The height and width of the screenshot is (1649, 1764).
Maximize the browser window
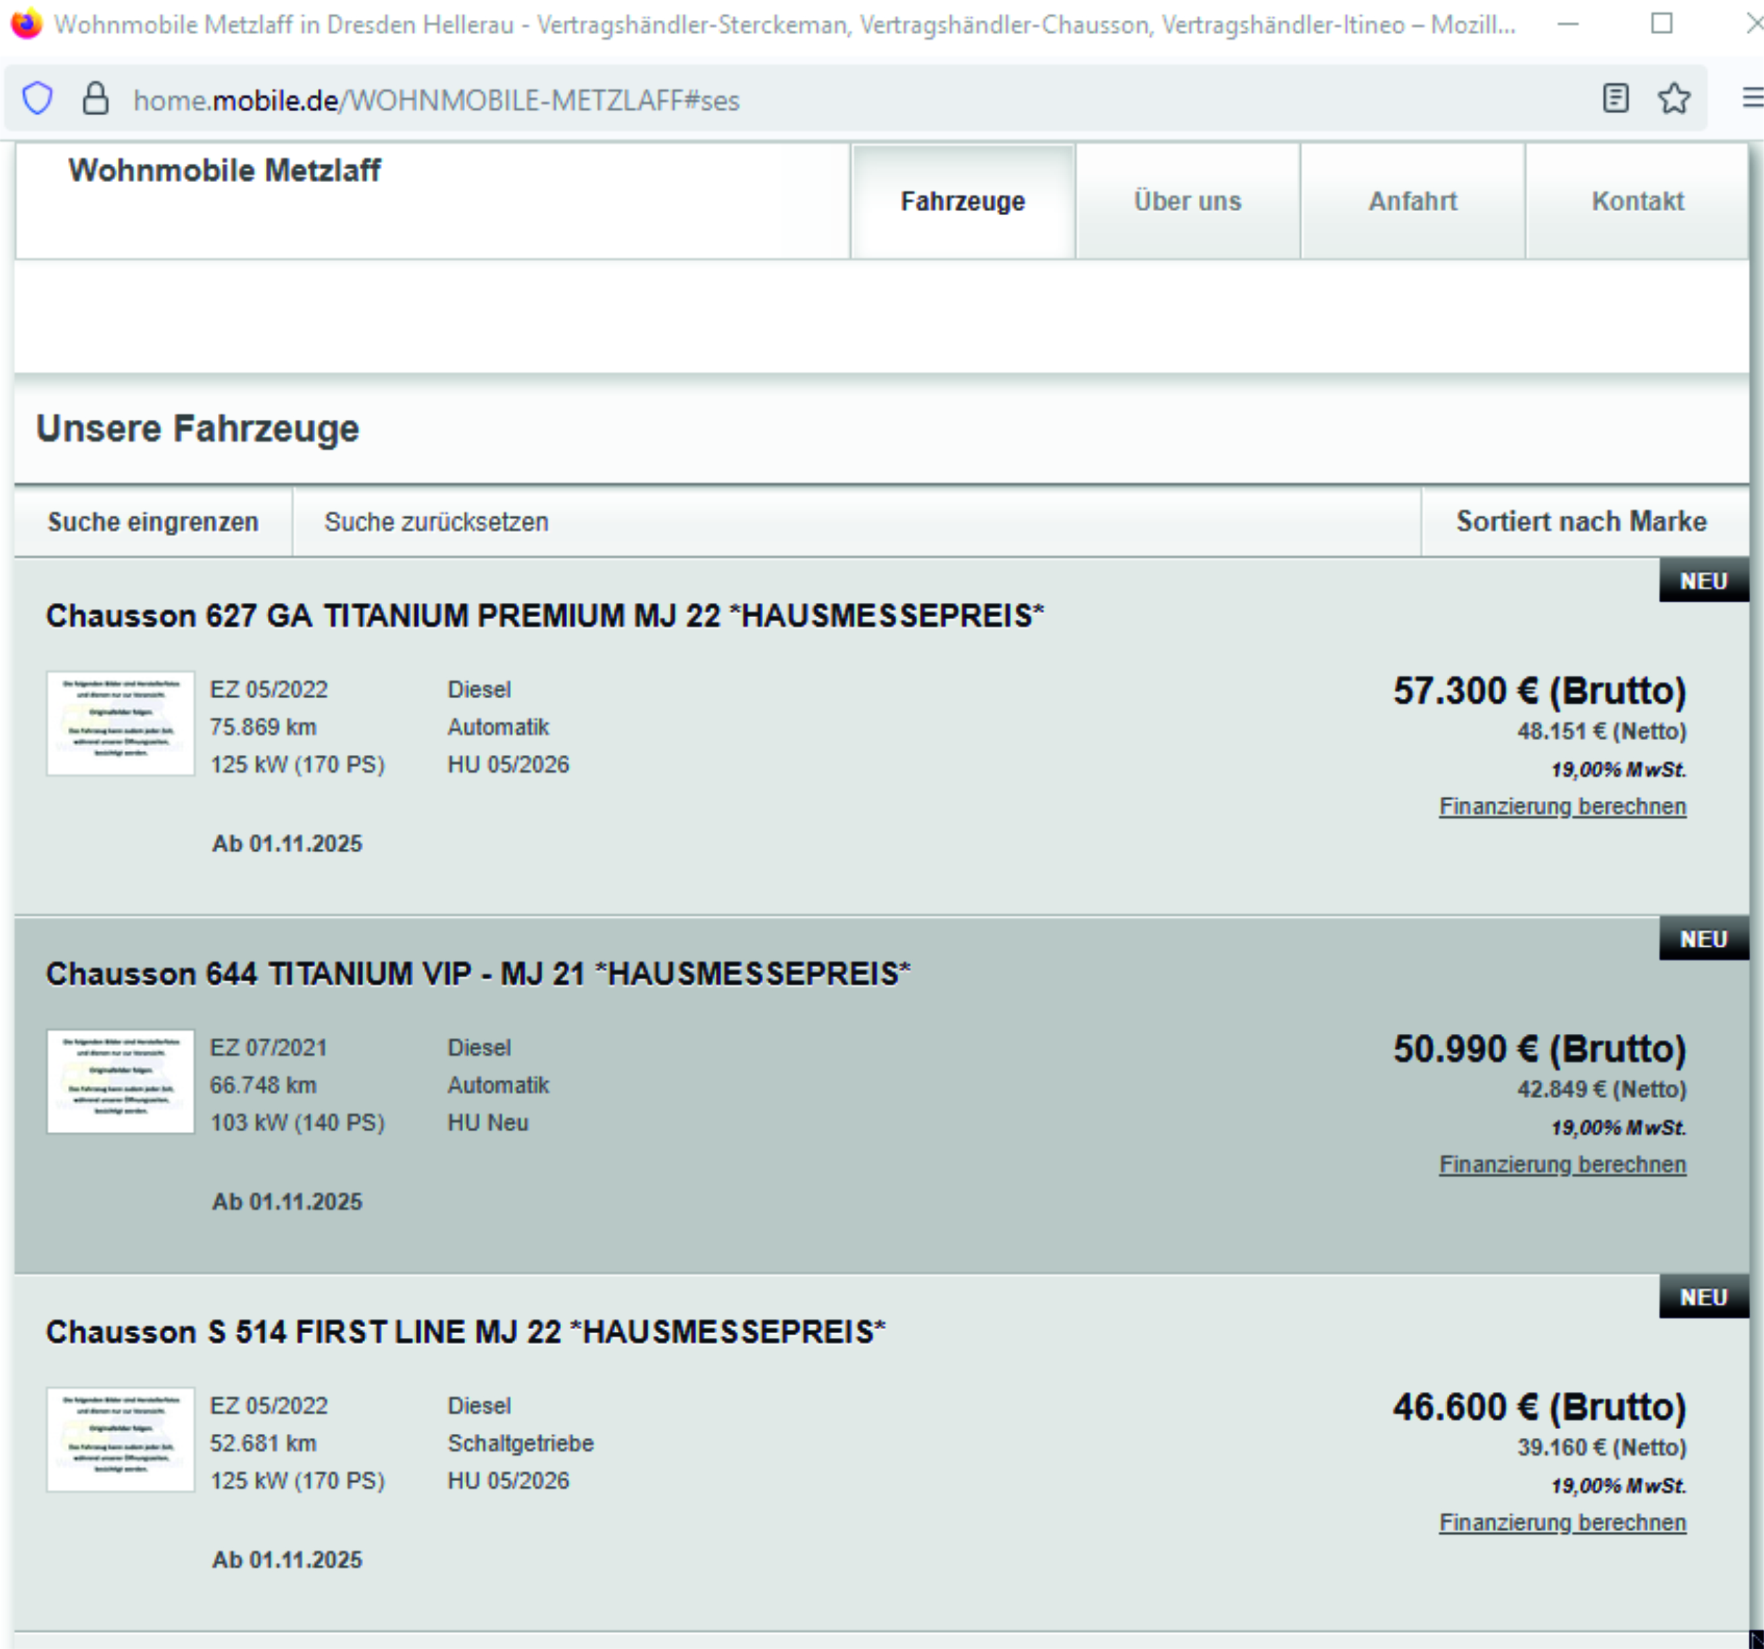point(1661,24)
